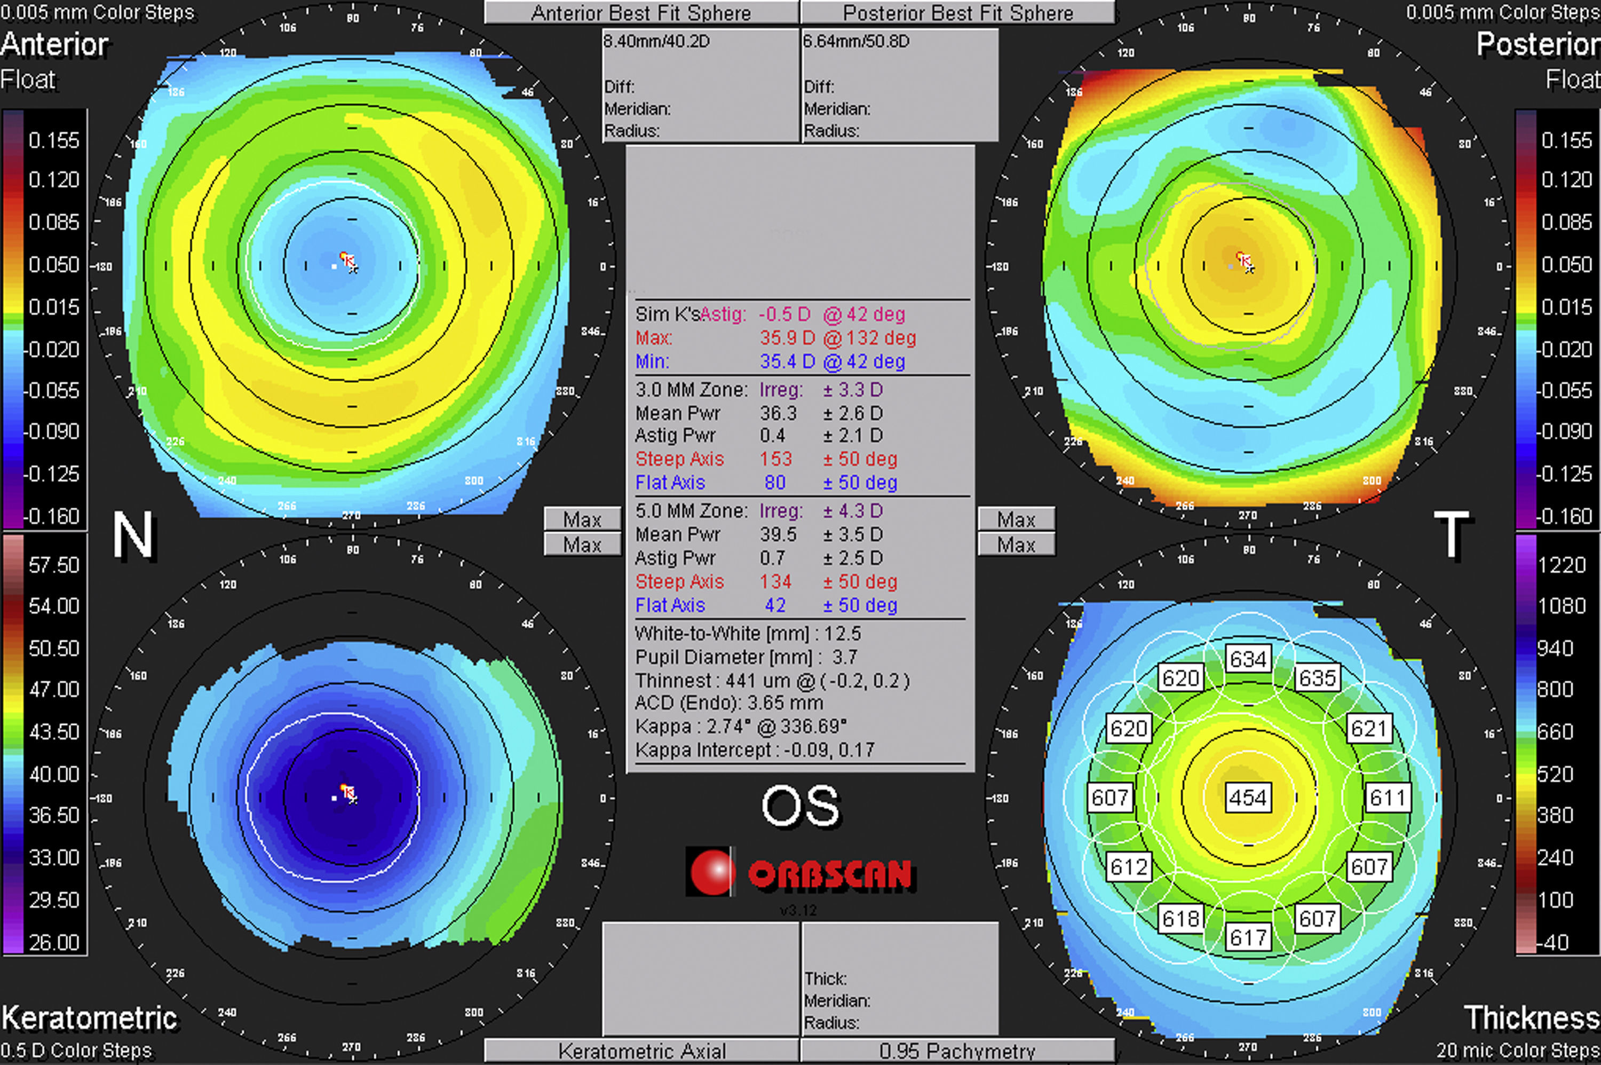Click the red Orbscan sphere logo
The image size is (1601, 1065).
[711, 871]
